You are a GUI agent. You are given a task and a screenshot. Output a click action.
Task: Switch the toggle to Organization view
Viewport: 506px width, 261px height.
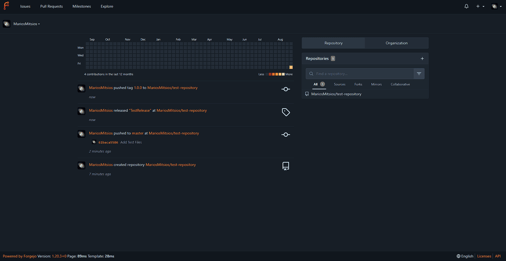(396, 43)
